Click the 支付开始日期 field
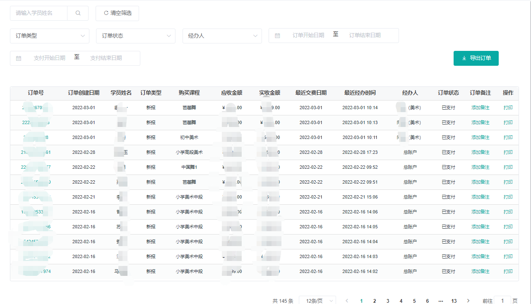This screenshot has height=304, width=531. [x=50, y=58]
